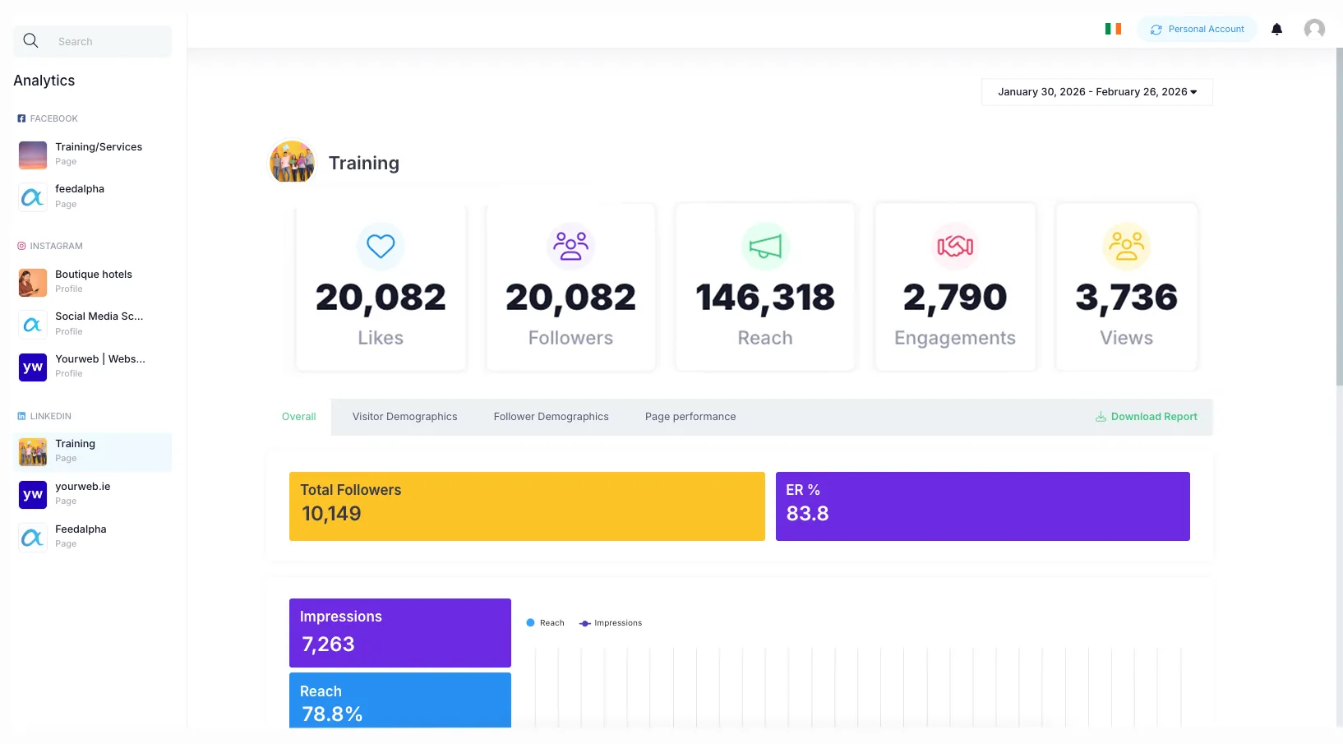Click the Likes heart icon
The image size is (1343, 744).
pyautogui.click(x=381, y=246)
